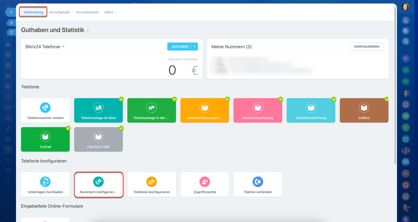Toggle the checkmark on Telefonanlage im Büro

click(121, 99)
